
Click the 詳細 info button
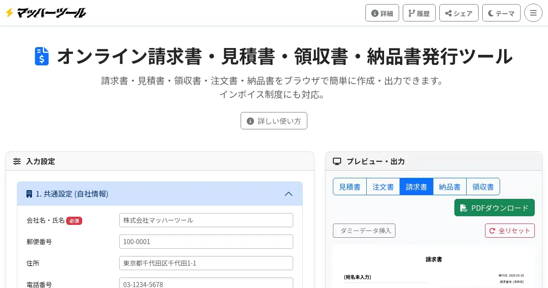(382, 13)
